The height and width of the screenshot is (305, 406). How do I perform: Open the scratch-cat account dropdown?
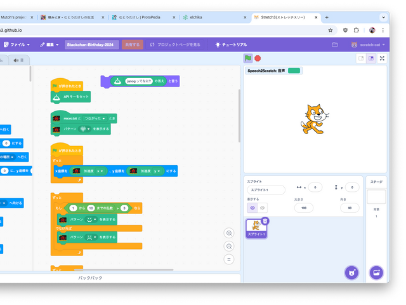366,44
